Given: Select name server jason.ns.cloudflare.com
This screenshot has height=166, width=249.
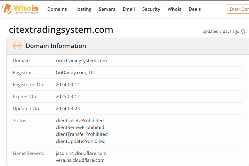Looking at the screenshot, I should click(81, 153).
